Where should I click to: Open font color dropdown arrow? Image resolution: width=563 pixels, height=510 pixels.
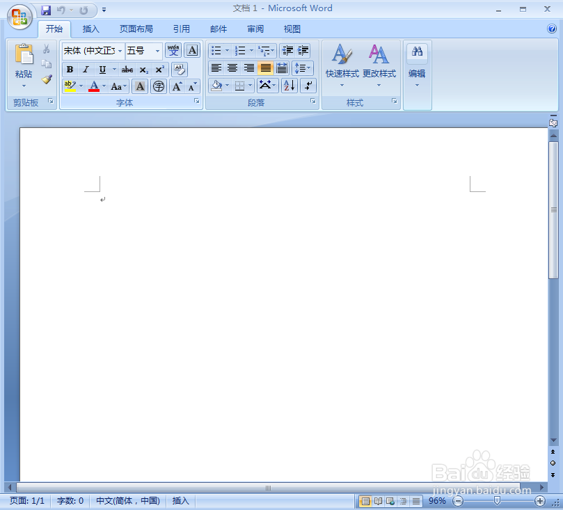104,86
